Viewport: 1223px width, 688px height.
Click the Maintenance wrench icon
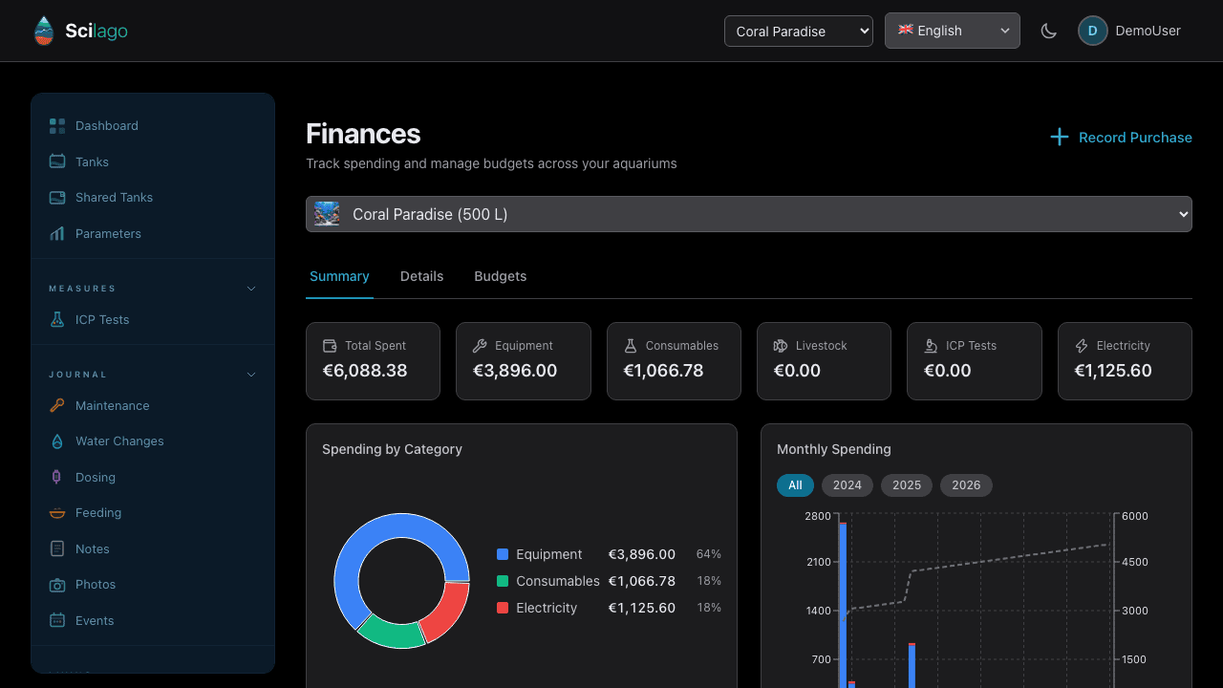click(57, 405)
